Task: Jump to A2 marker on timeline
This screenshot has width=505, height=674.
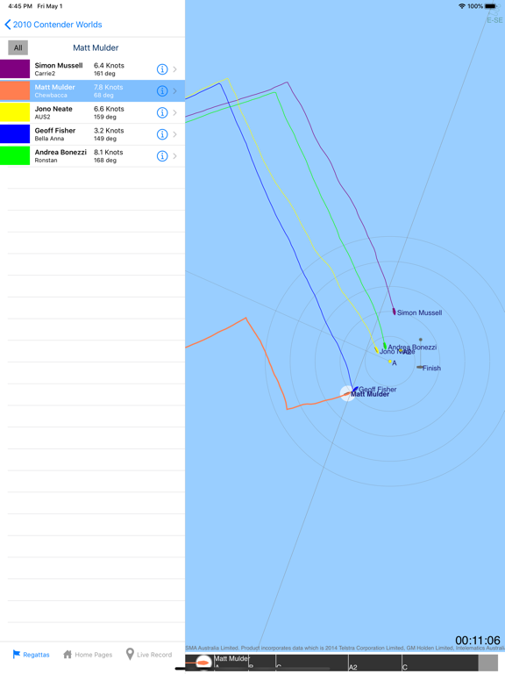Action: (353, 667)
